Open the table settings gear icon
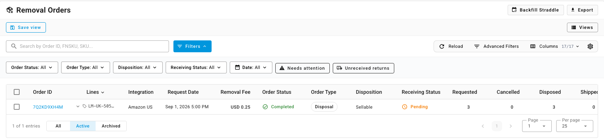 point(590,46)
